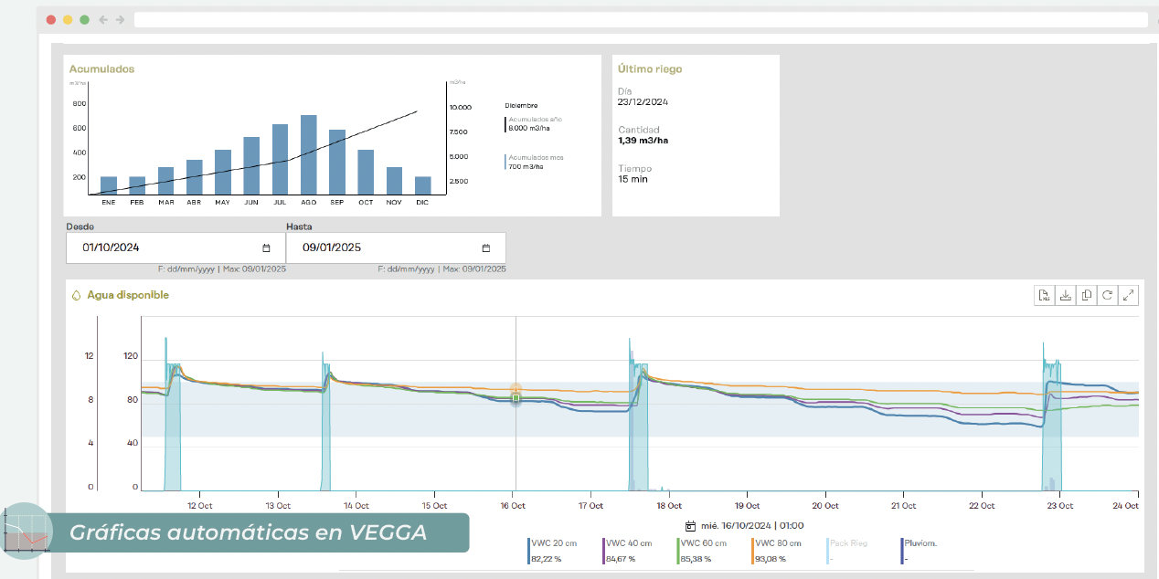The height and width of the screenshot is (579, 1159).
Task: Go forward with browser forward arrow
Action: point(120,19)
